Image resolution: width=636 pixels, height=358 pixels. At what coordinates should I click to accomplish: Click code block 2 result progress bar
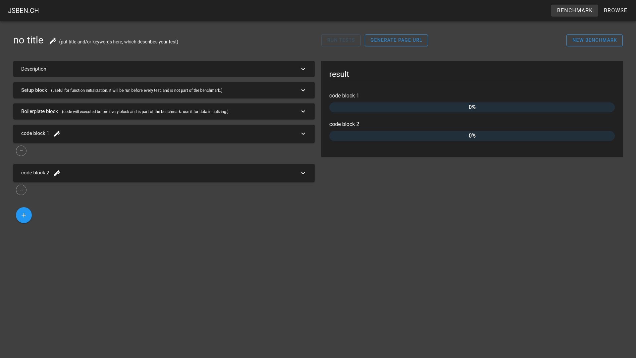472,136
